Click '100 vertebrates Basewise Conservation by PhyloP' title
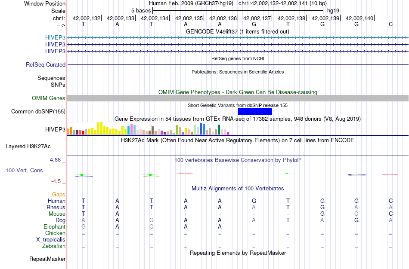409x269 pixels. 238,160
